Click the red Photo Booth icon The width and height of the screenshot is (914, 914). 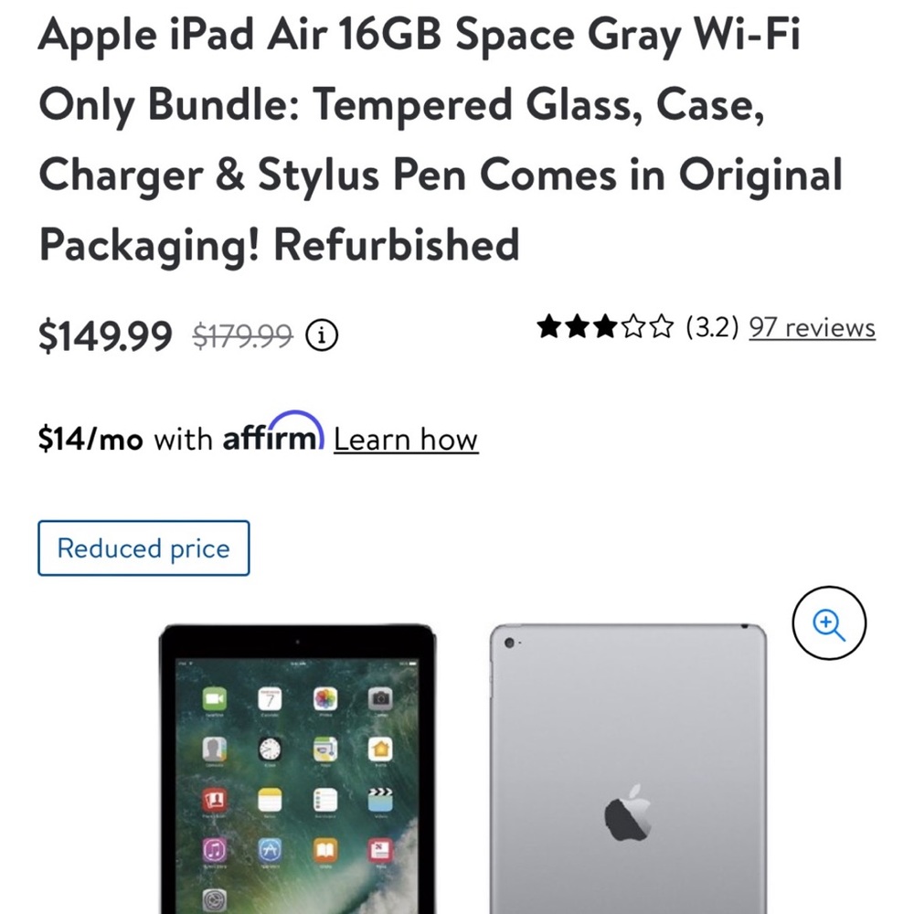pyautogui.click(x=214, y=801)
